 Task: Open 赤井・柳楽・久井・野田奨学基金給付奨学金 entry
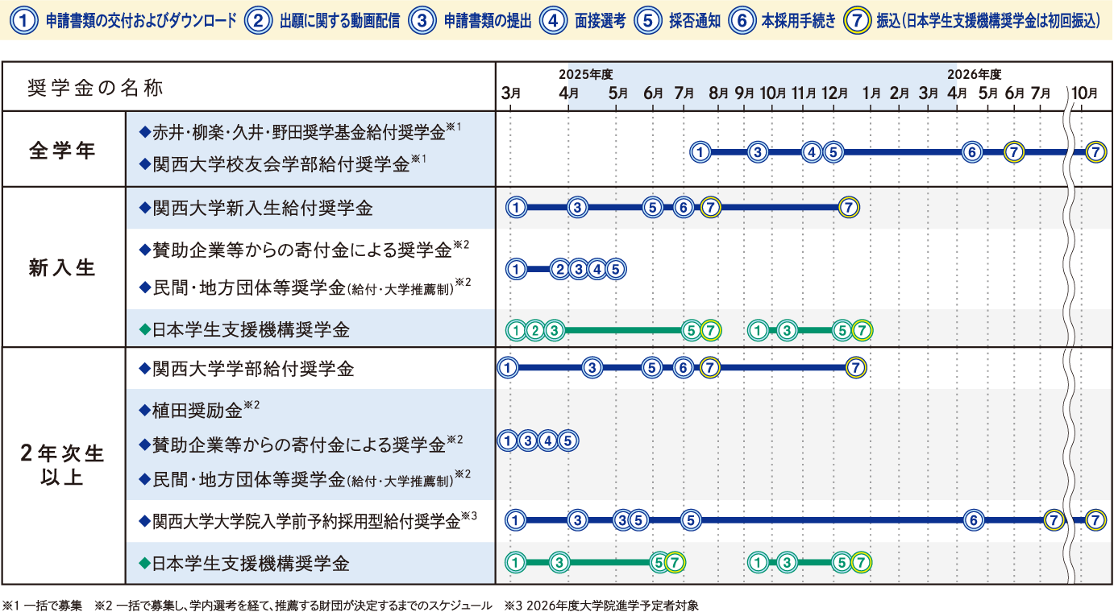point(300,130)
